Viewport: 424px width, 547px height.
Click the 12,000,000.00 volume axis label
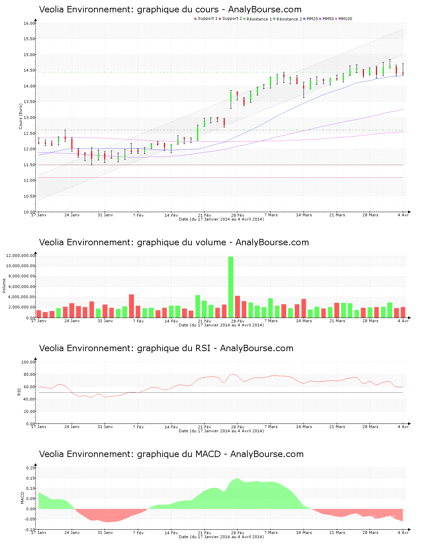(x=21, y=256)
